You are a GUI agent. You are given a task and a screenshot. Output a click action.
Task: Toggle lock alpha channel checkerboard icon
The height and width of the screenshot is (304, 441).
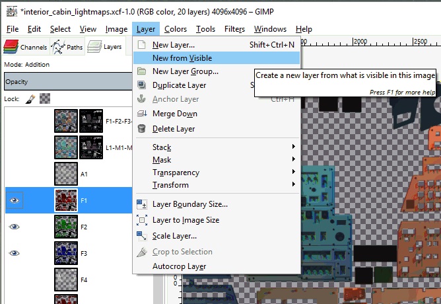point(45,99)
